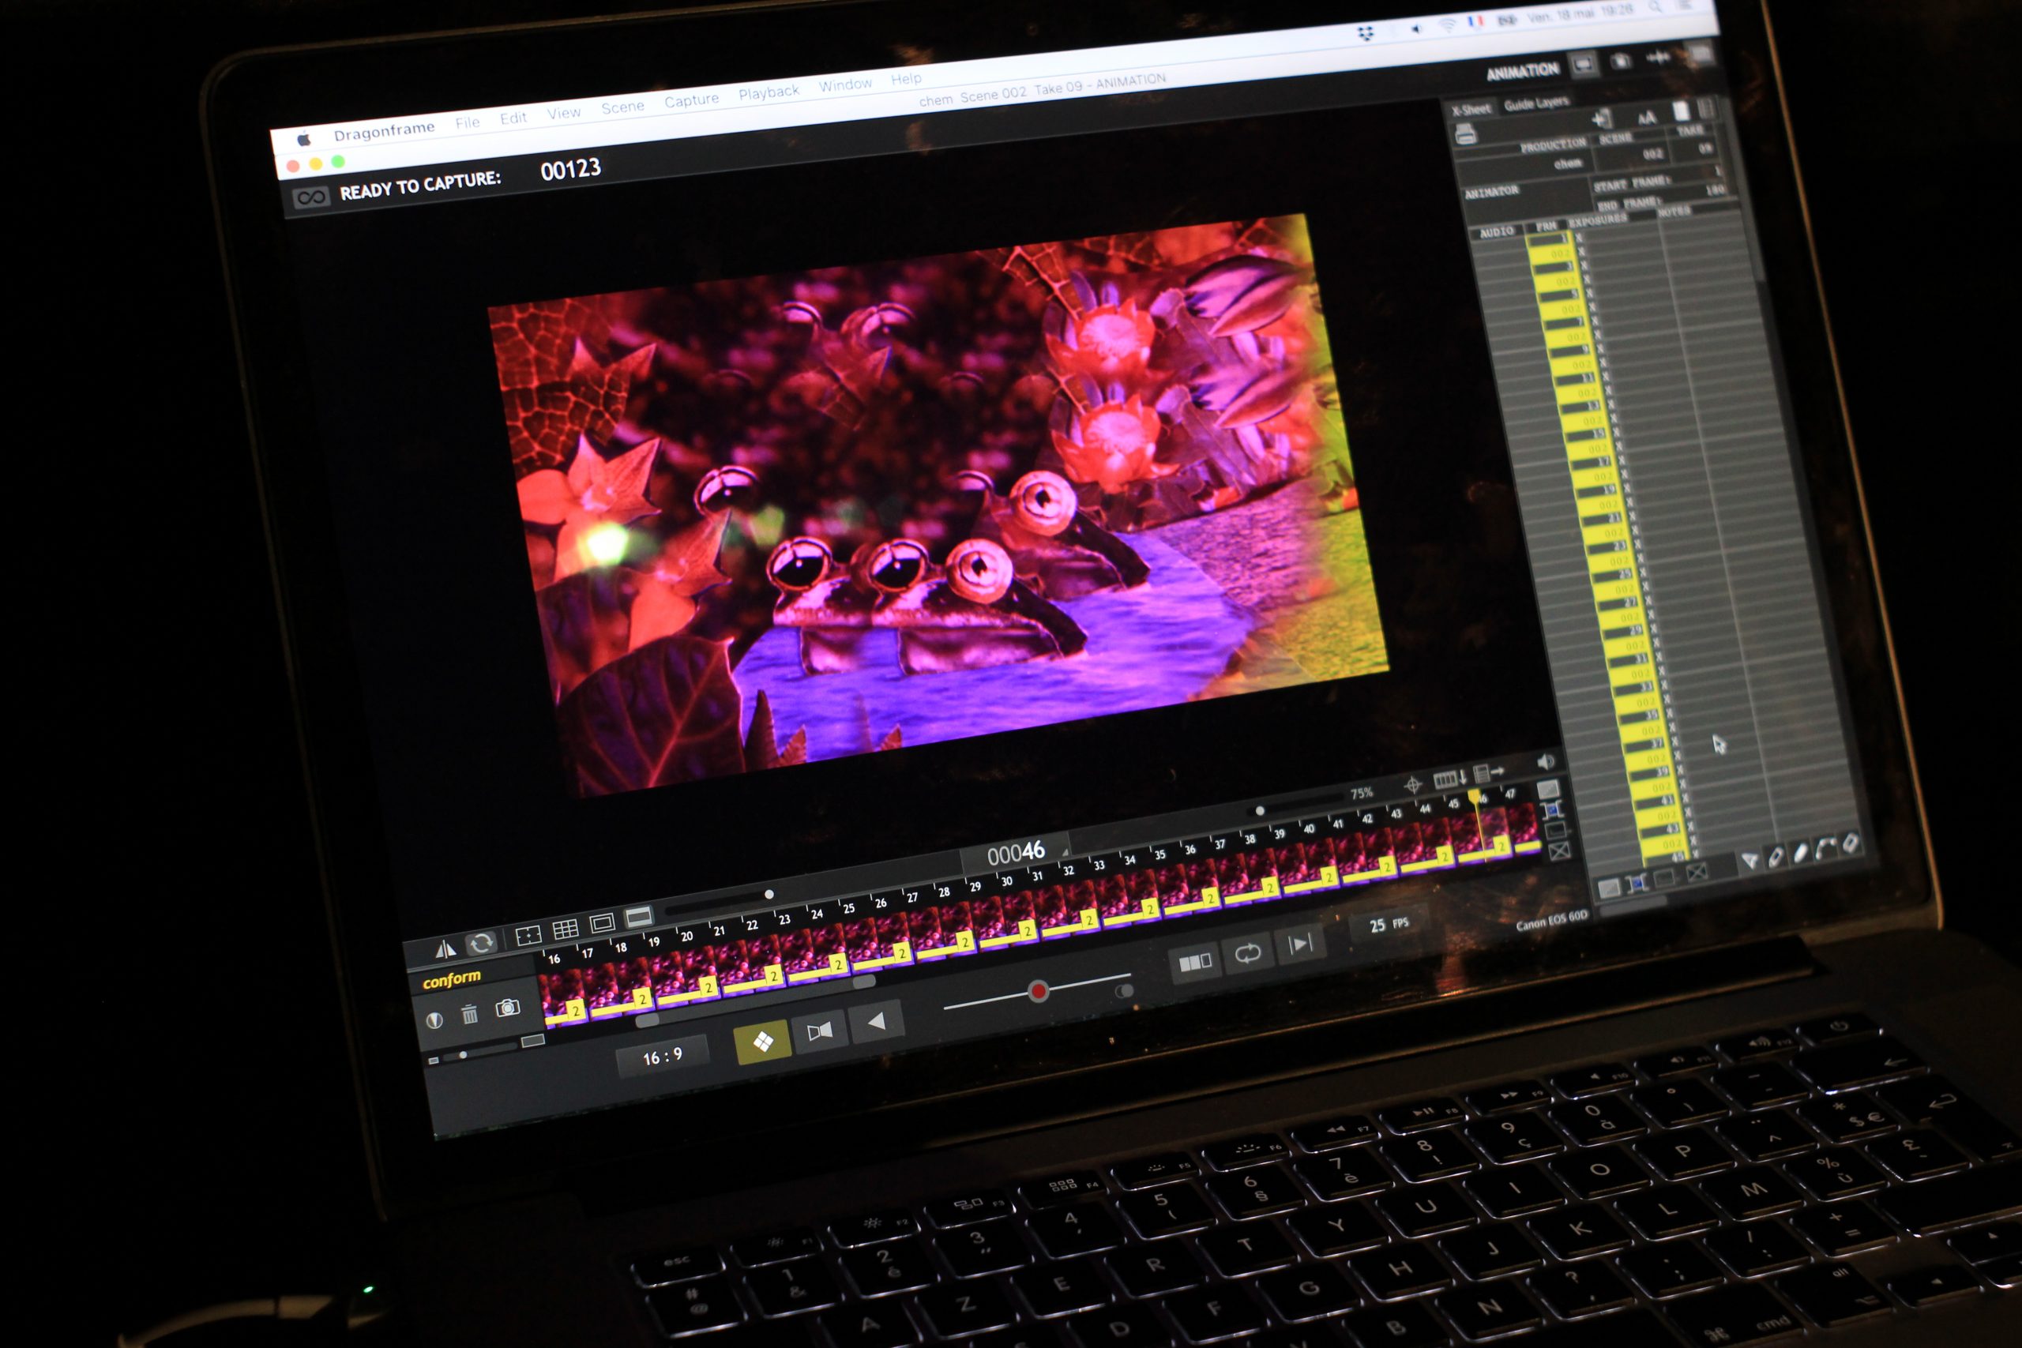This screenshot has width=2022, height=1348.
Task: Select the pointer arrow drawing tool
Action: (1750, 860)
